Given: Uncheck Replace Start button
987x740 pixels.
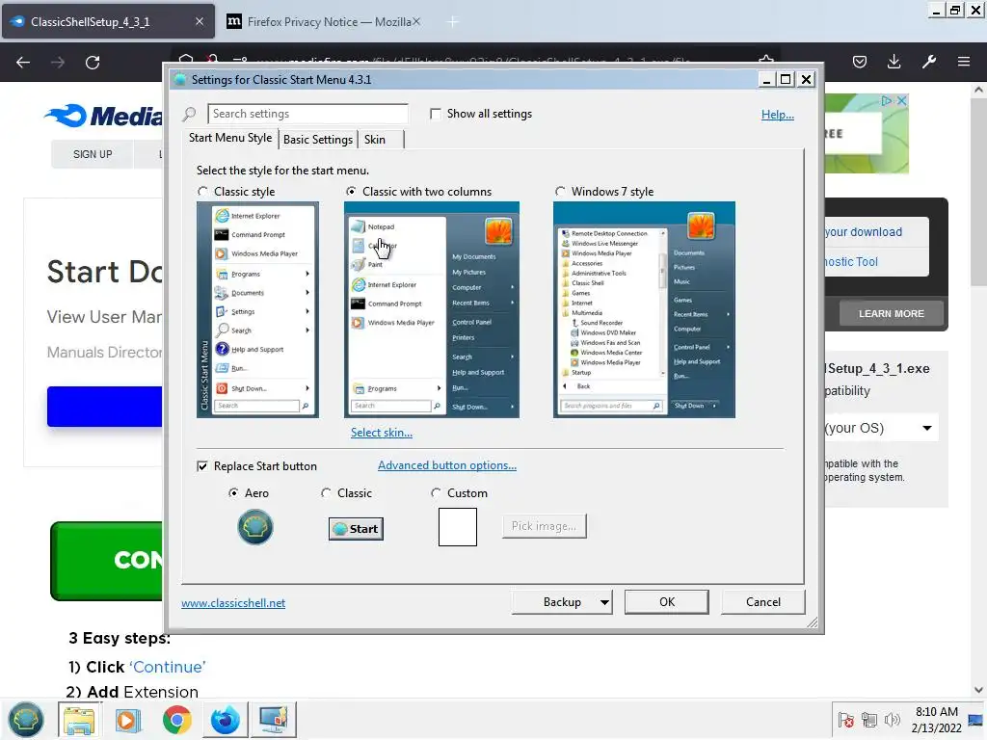Looking at the screenshot, I should pyautogui.click(x=202, y=466).
